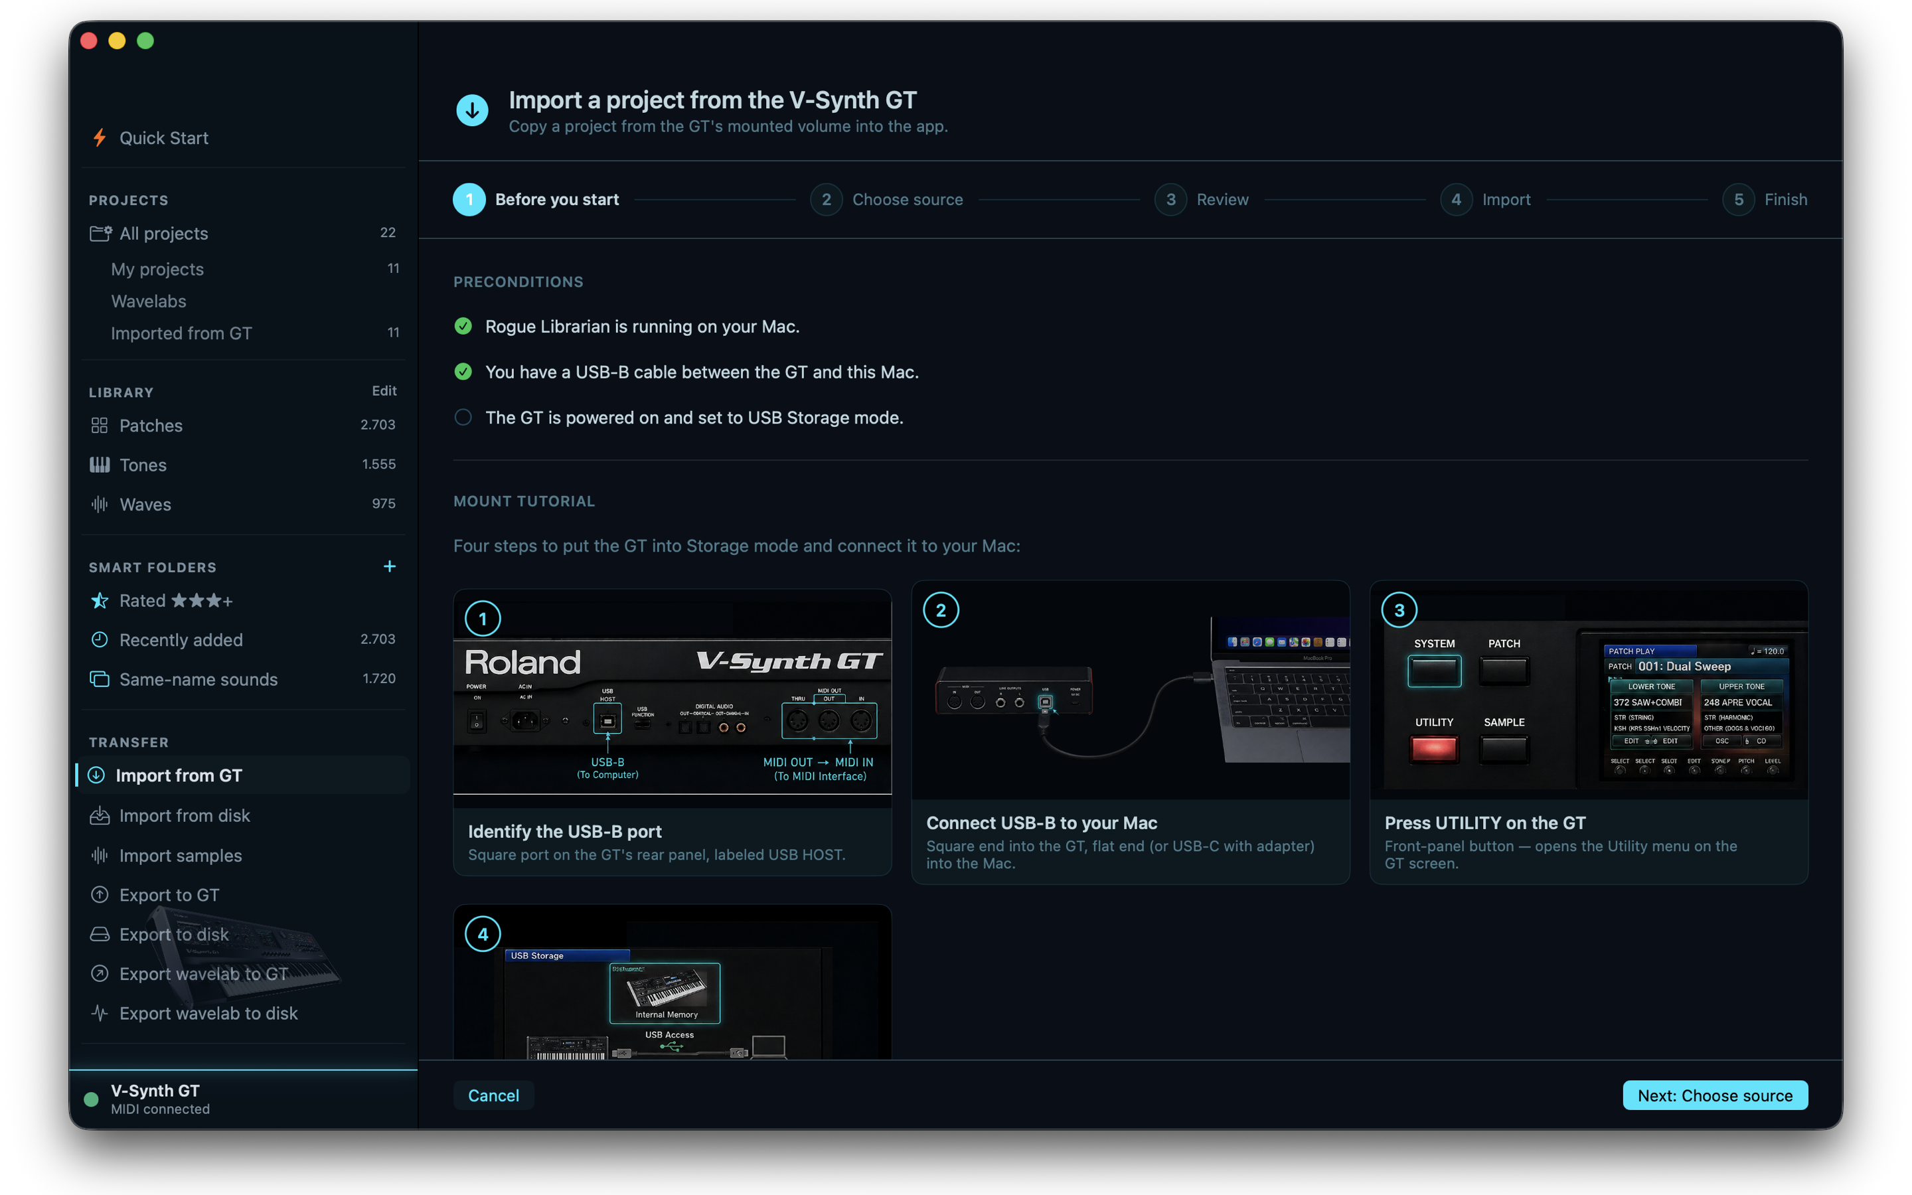1912x1195 pixels.
Task: Click the MIDI connected status text
Action: click(161, 1109)
